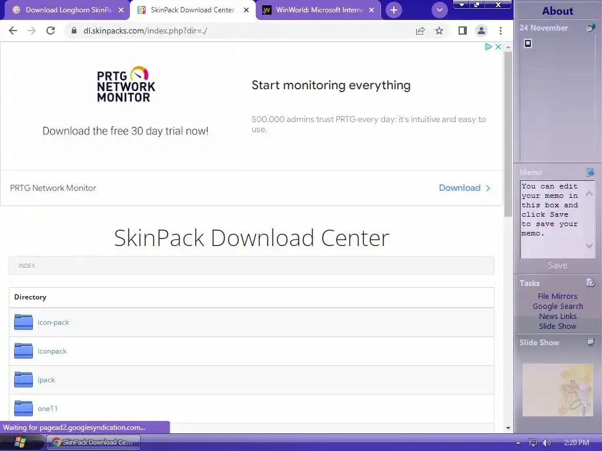Click page scrollbar down arrow
The height and width of the screenshot is (451, 602).
tap(508, 428)
